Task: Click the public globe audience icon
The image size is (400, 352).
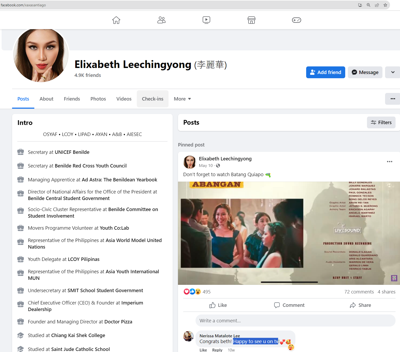Action: pyautogui.click(x=218, y=165)
